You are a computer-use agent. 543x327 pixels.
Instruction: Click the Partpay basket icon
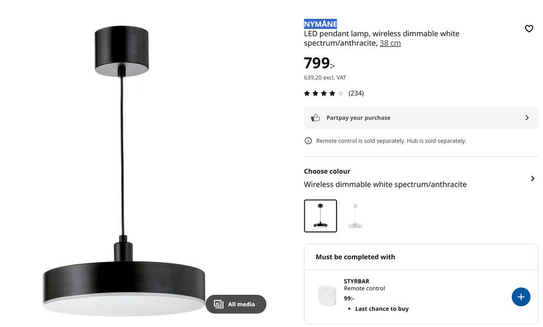click(316, 118)
